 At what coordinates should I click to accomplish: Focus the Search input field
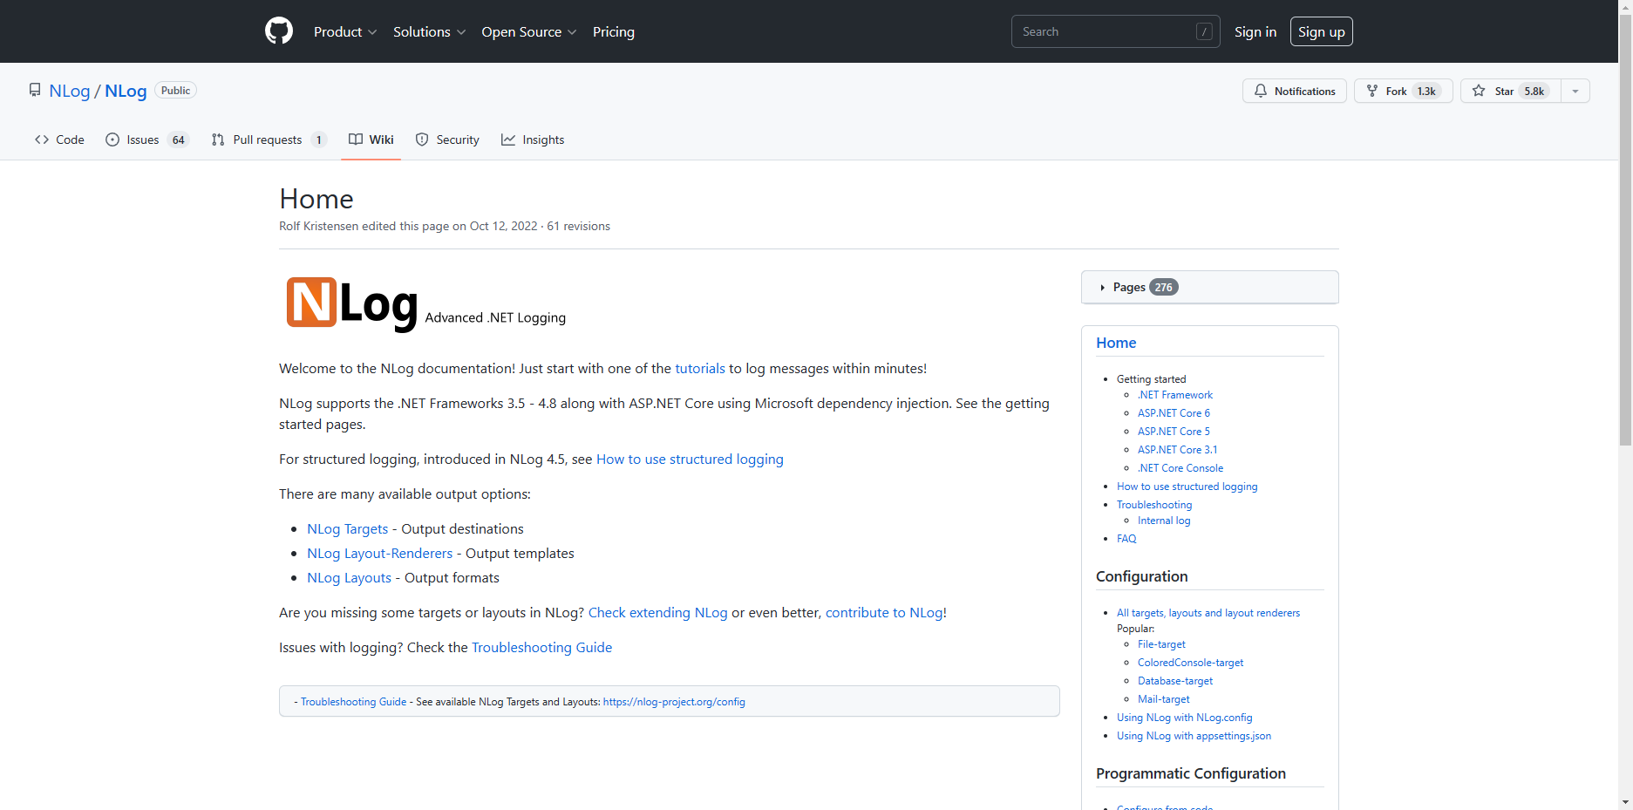pos(1115,31)
